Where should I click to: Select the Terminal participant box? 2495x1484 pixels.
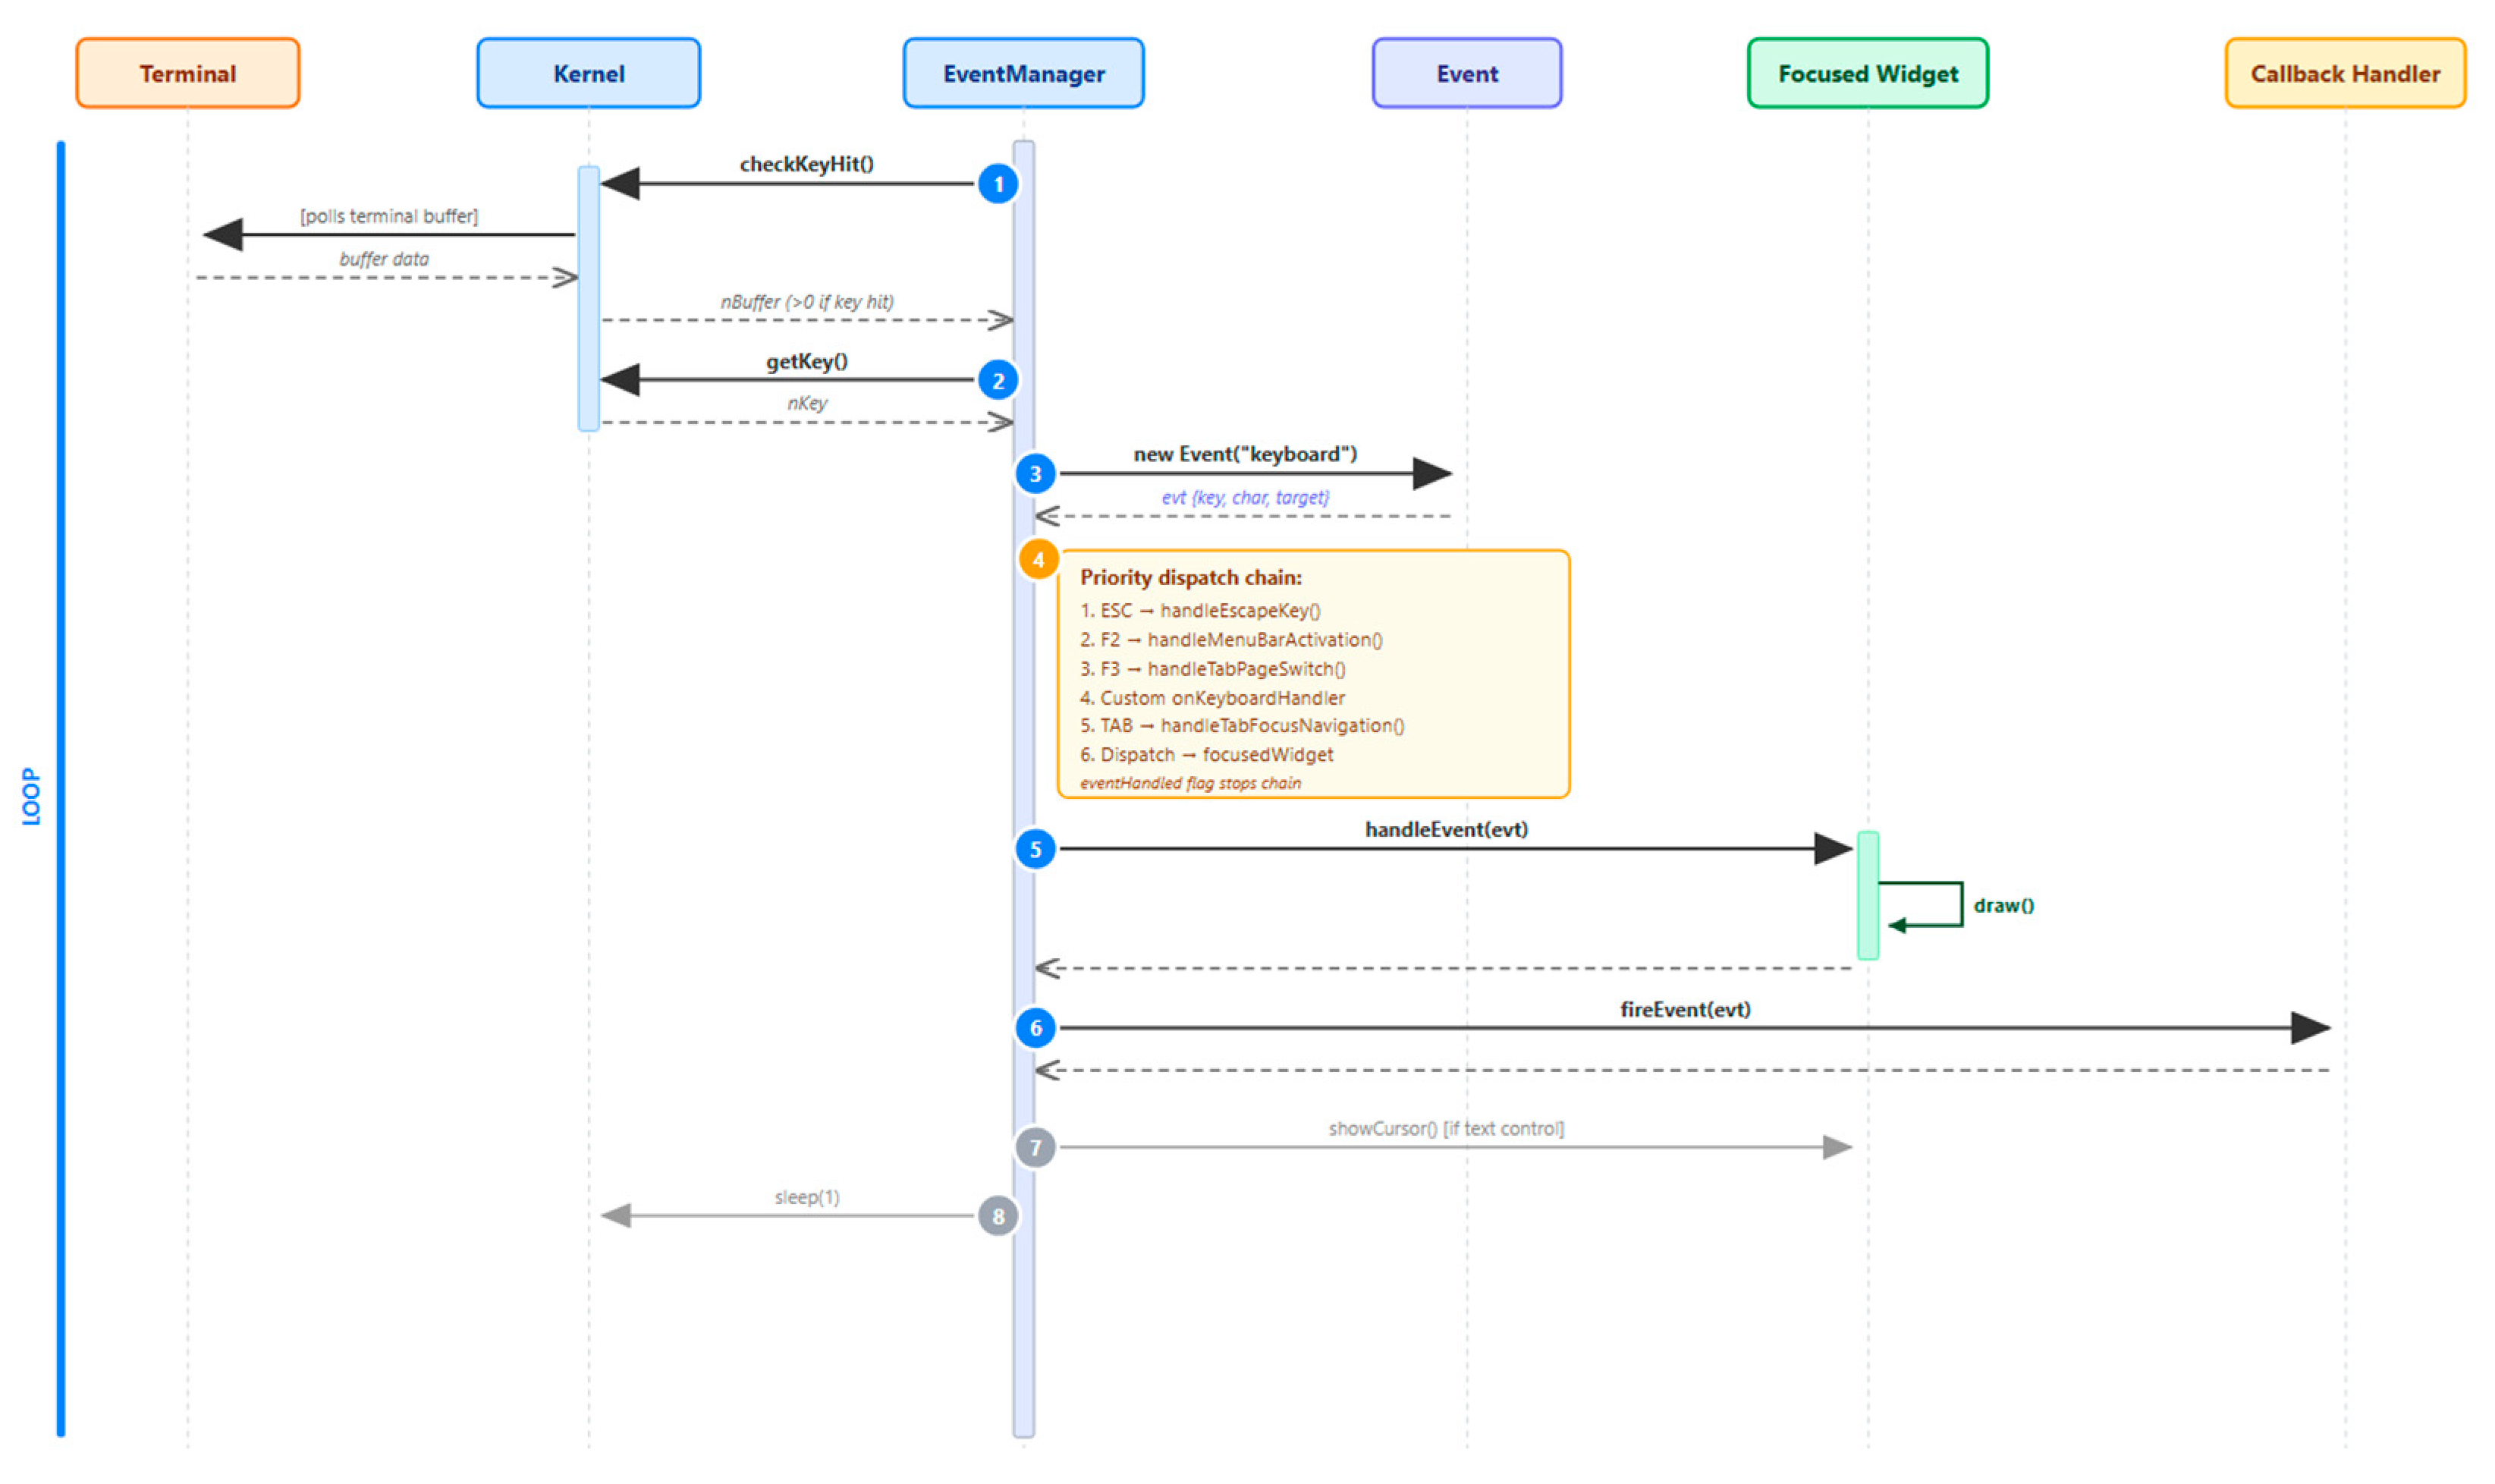[188, 73]
